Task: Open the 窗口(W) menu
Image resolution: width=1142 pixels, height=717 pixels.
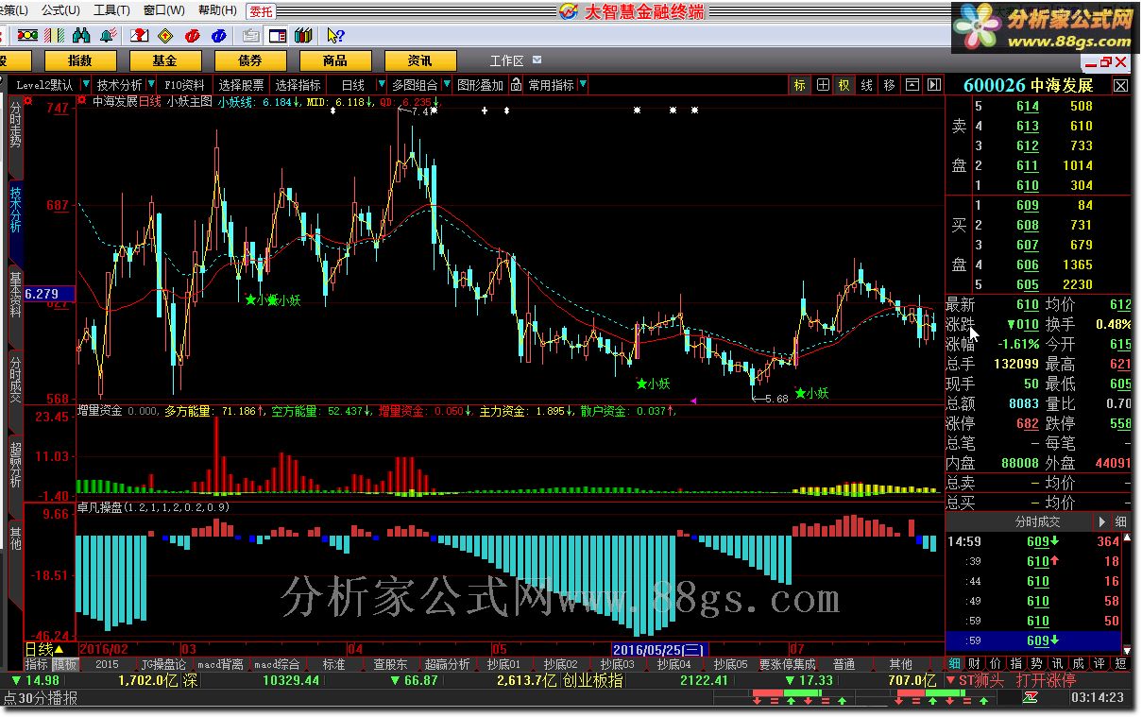Action: click(x=163, y=10)
